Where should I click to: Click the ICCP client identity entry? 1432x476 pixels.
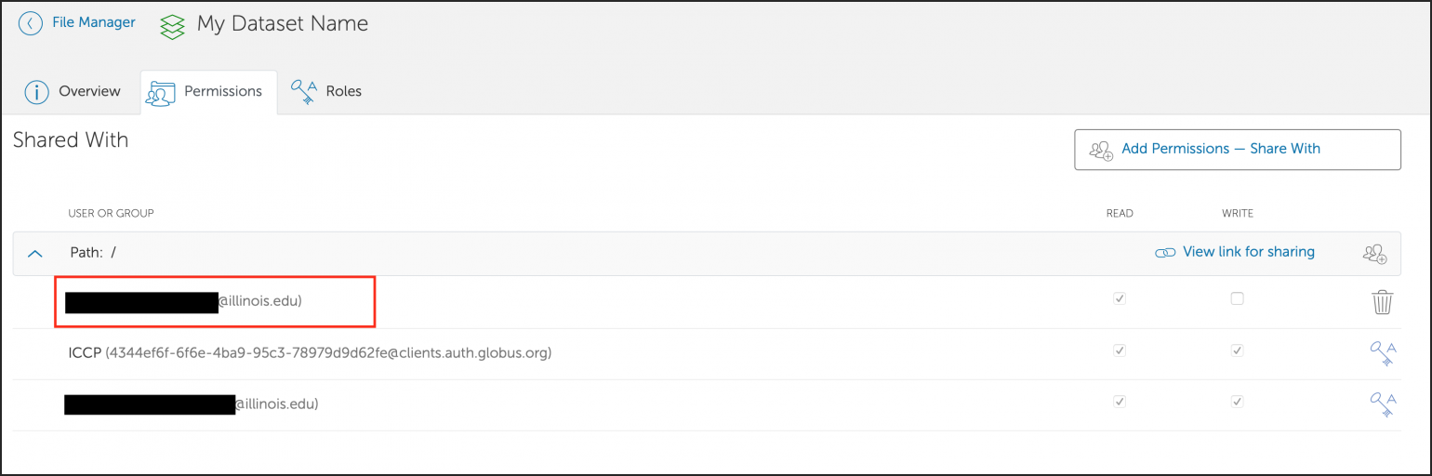[310, 353]
